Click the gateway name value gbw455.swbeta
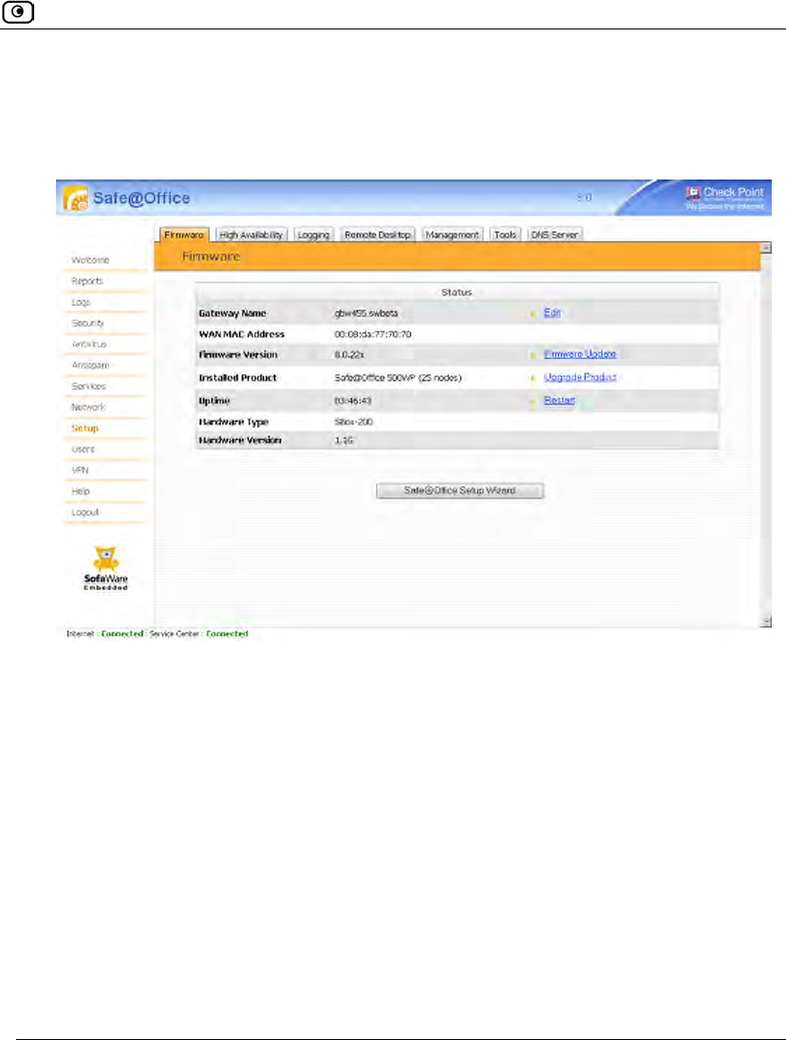 pos(365,313)
